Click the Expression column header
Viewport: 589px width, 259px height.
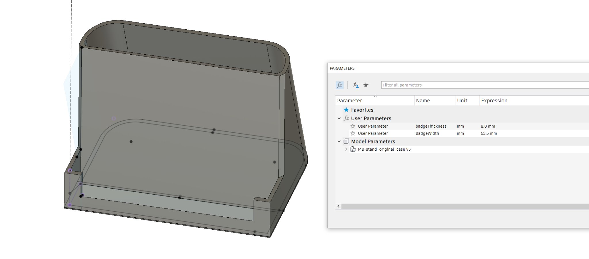coord(494,101)
